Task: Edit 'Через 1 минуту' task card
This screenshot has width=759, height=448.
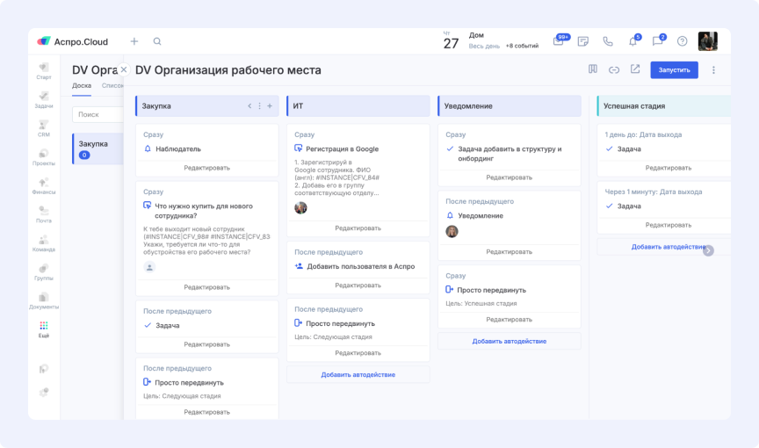Action: click(x=668, y=225)
